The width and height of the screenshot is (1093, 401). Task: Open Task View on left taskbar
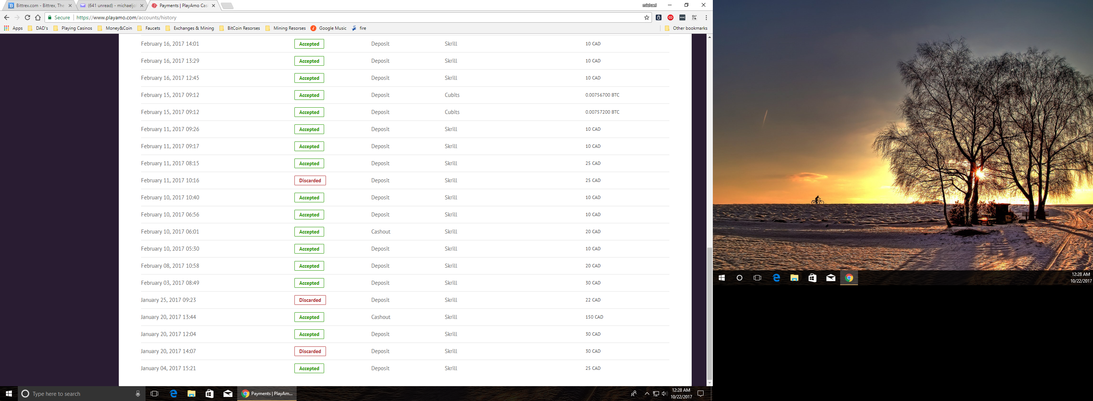154,394
